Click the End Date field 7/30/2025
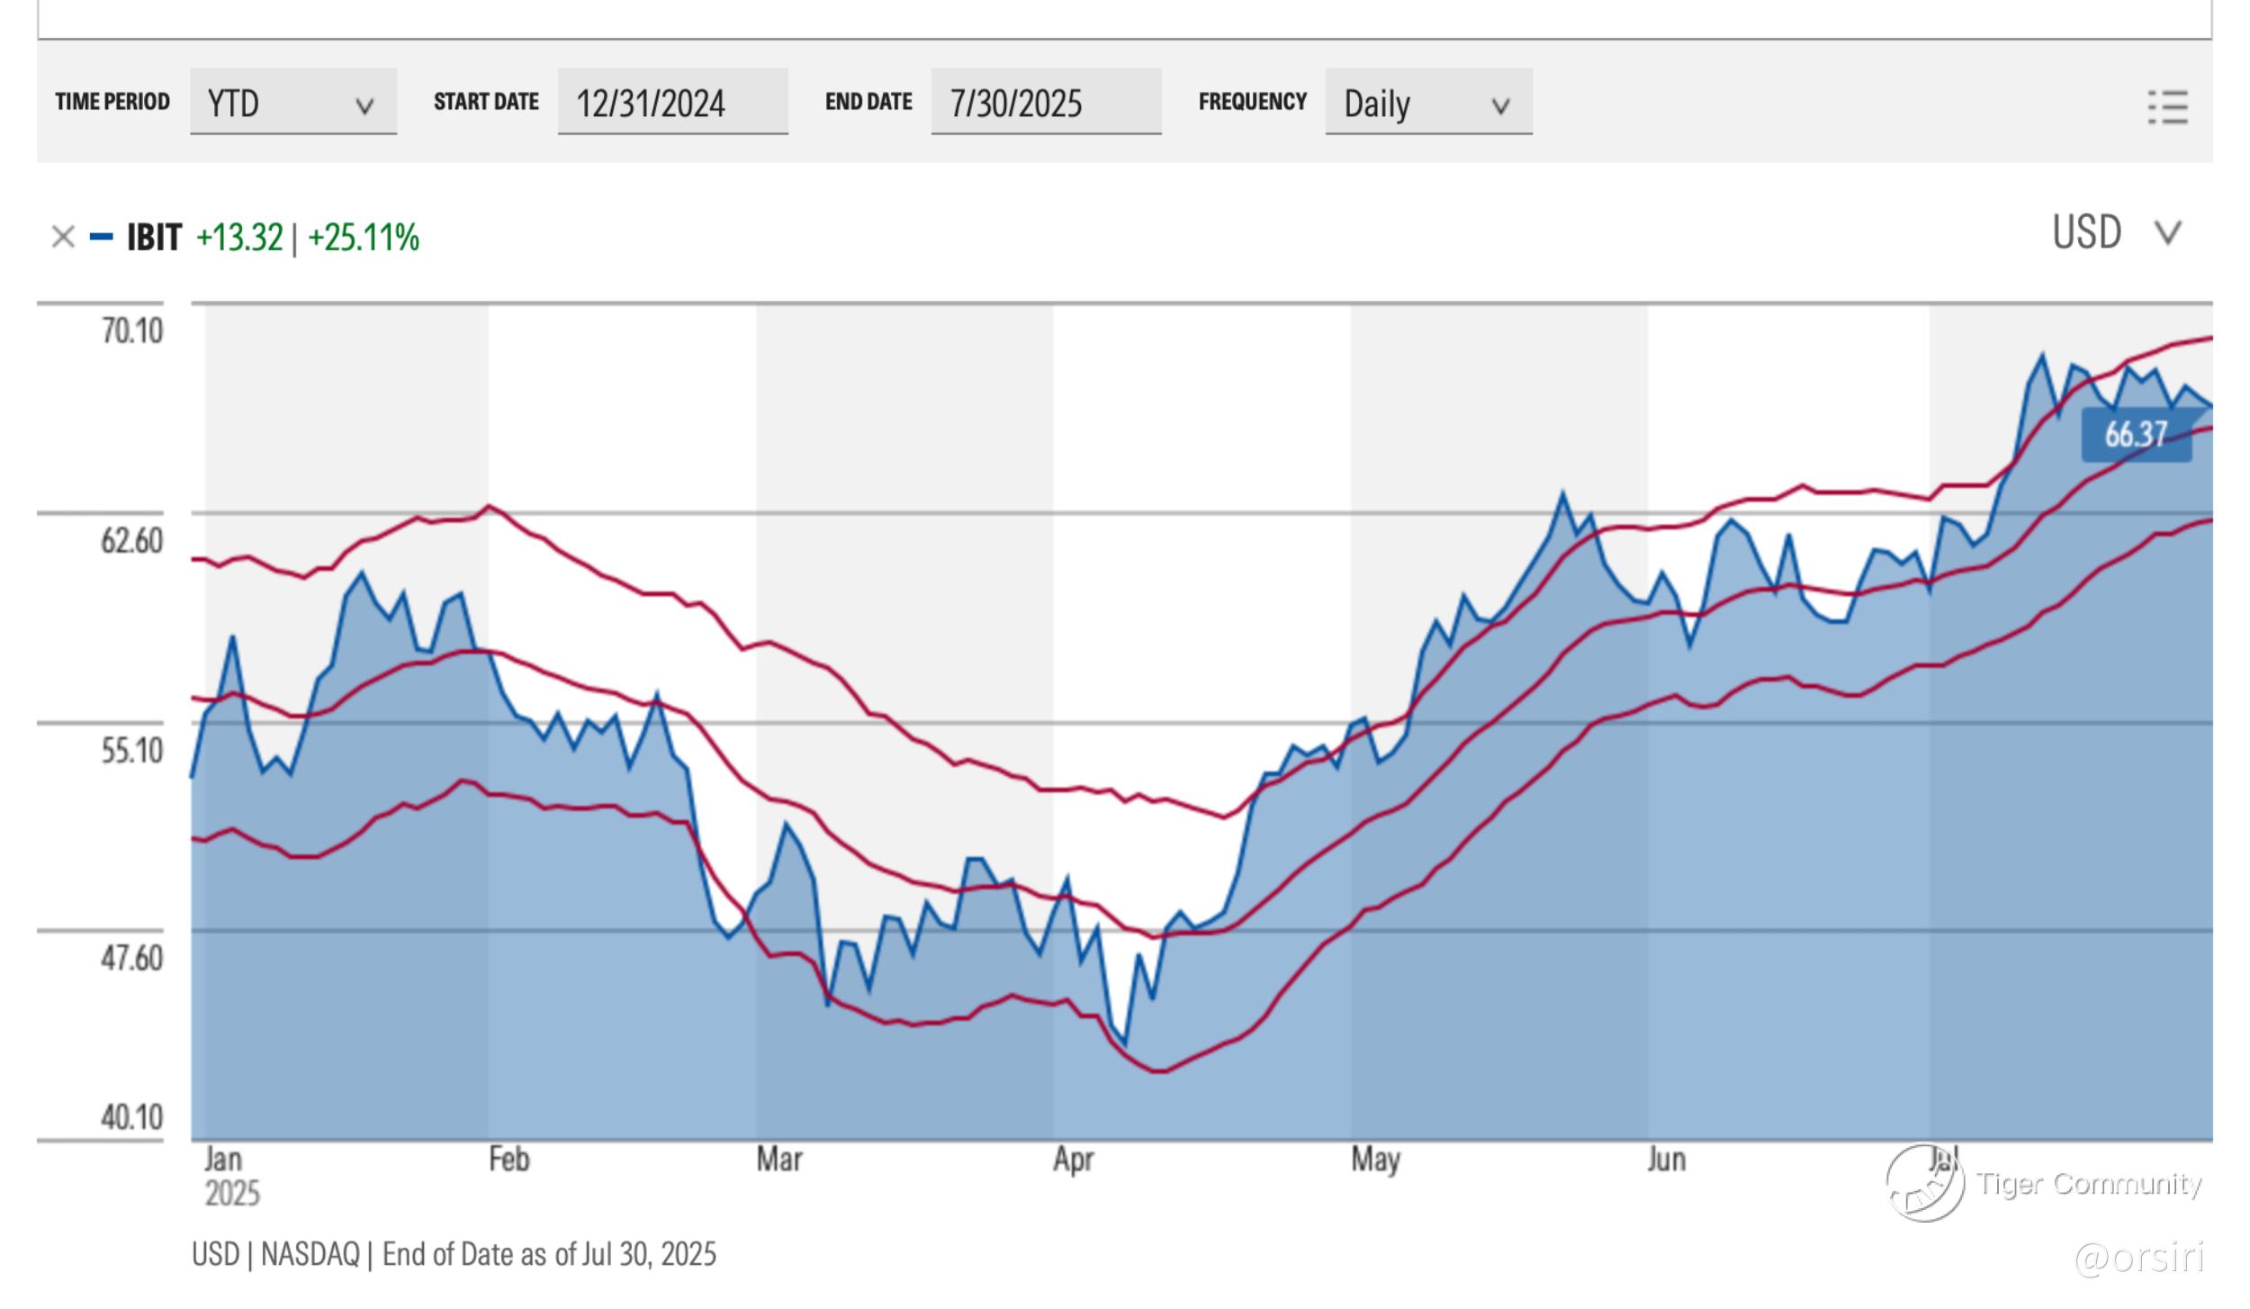This screenshot has height=1309, width=2250. pyautogui.click(x=1045, y=103)
